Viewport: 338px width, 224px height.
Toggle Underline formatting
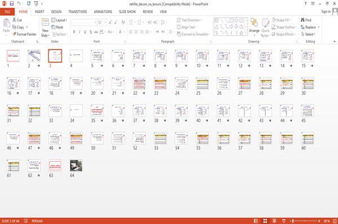click(85, 32)
